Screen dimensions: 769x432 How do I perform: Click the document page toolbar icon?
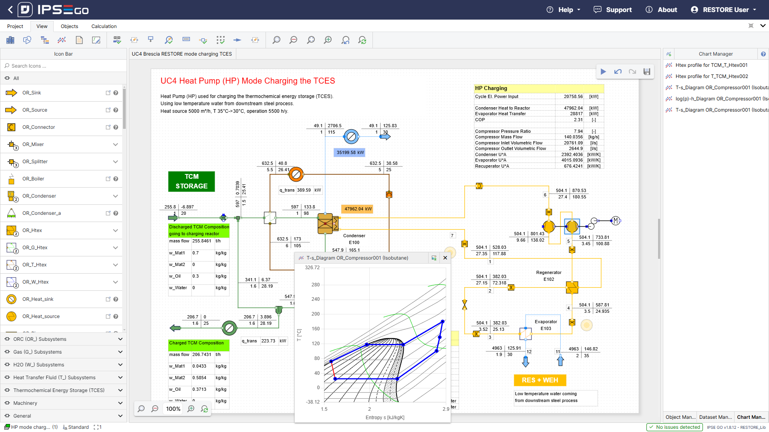point(79,40)
